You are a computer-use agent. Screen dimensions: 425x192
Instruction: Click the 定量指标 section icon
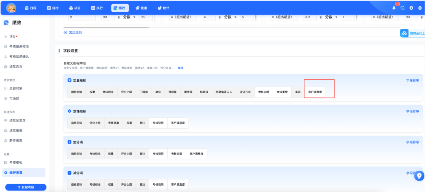[70, 80]
